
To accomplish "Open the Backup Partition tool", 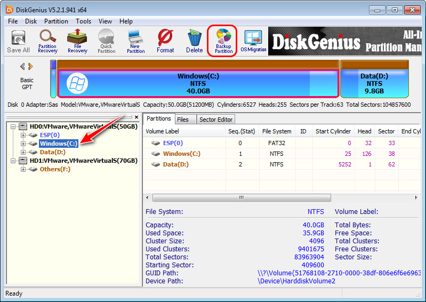I will pos(223,41).
